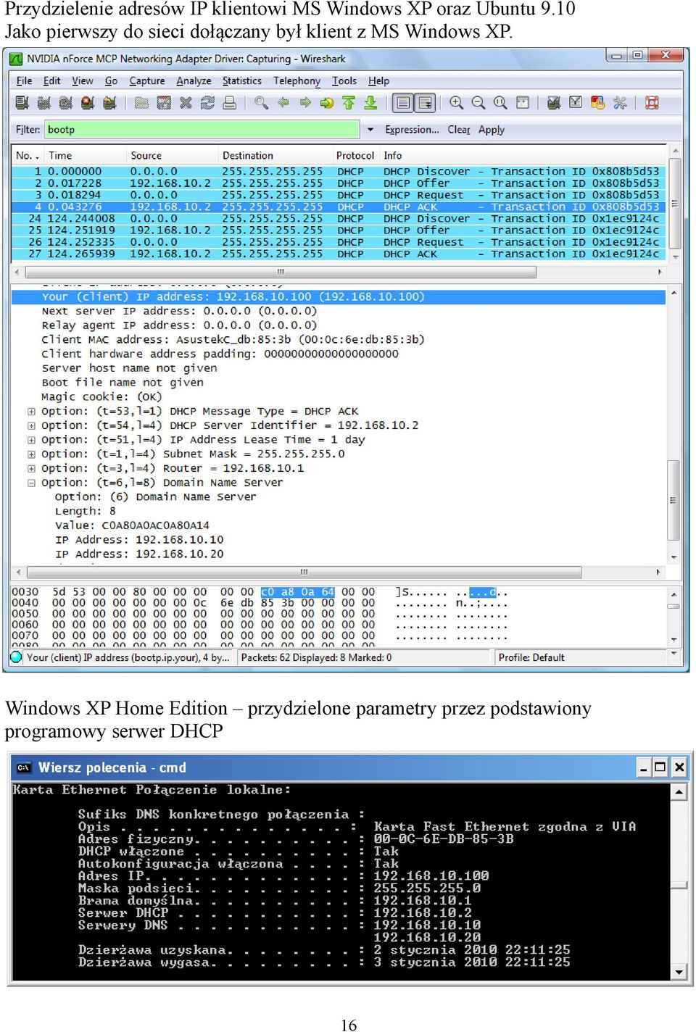Expand DHCP Server Identifier option node

tap(31, 425)
